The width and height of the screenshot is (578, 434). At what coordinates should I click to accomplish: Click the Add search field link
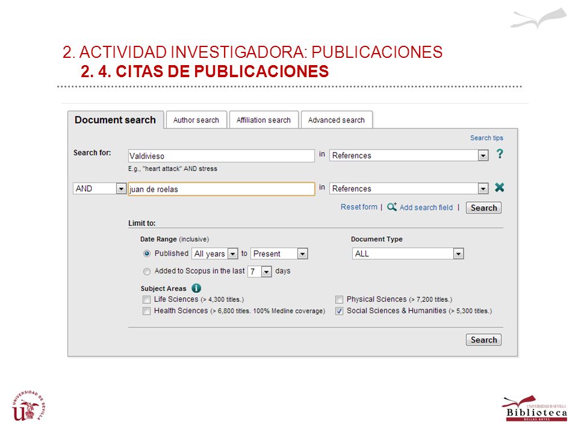tap(426, 207)
